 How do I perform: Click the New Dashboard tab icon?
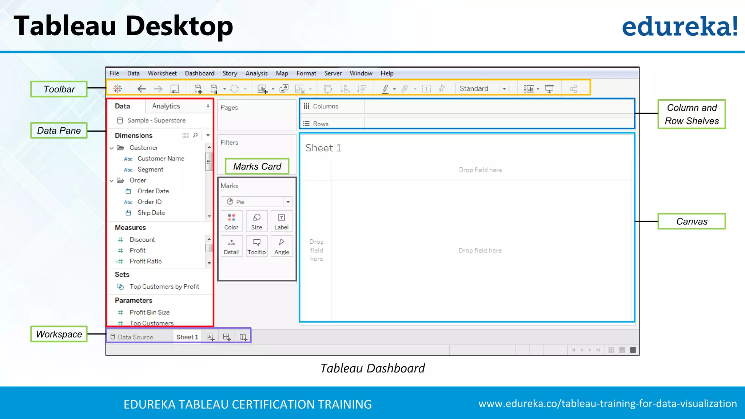tap(227, 337)
